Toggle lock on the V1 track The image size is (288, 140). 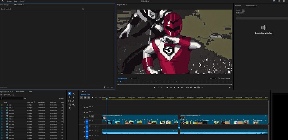point(84,122)
